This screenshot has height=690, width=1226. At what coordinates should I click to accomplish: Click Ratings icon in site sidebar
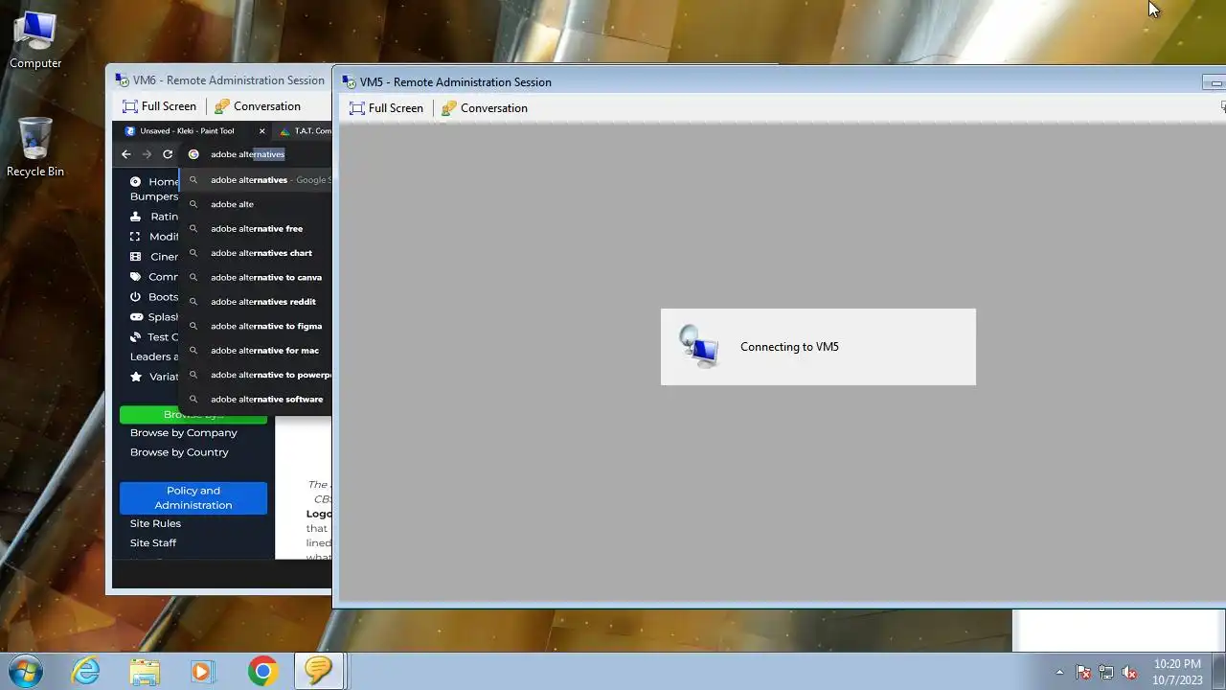136,217
